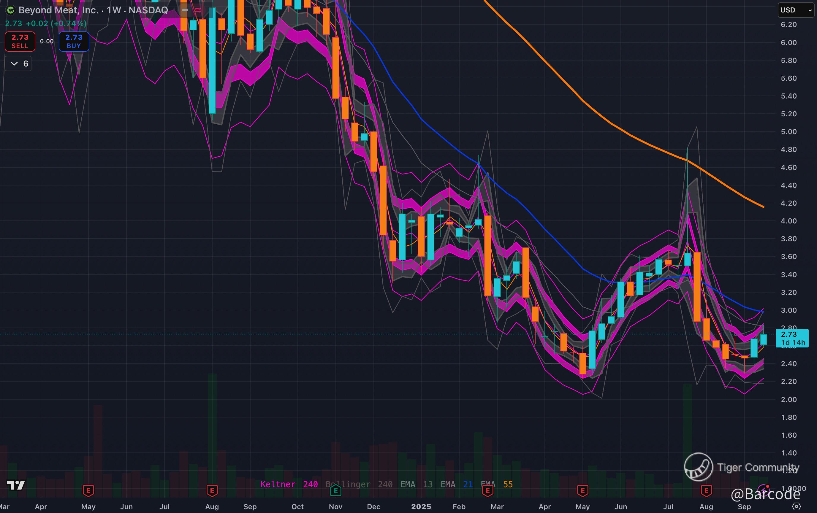The height and width of the screenshot is (513, 817).
Task: Click the pink wave indicator icon
Action: tap(198, 10)
